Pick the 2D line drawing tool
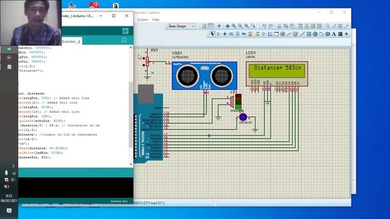 tap(302, 34)
